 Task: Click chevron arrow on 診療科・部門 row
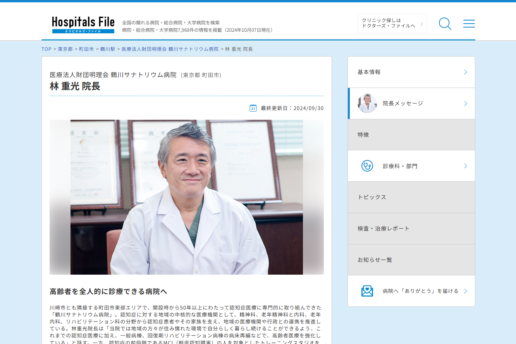pyautogui.click(x=465, y=166)
